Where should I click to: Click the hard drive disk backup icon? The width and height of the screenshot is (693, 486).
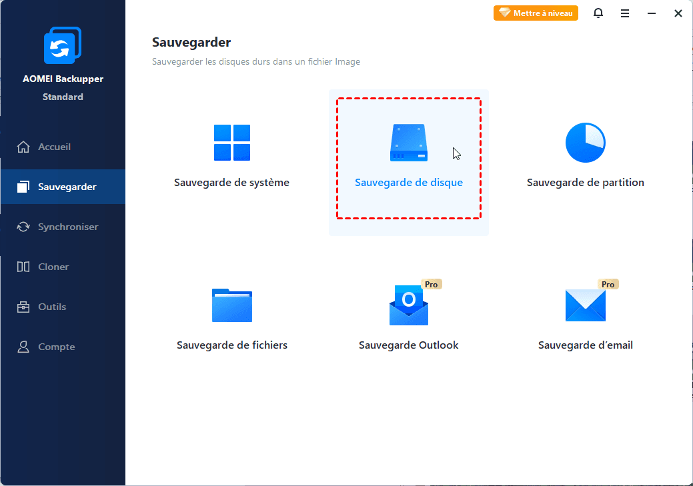click(409, 142)
